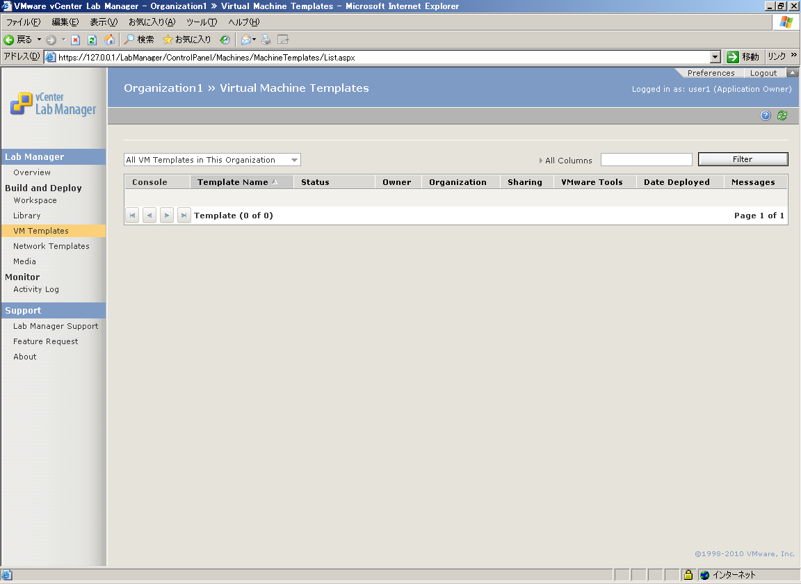Click the Messages column header
Image resolution: width=801 pixels, height=584 pixels.
pos(756,182)
